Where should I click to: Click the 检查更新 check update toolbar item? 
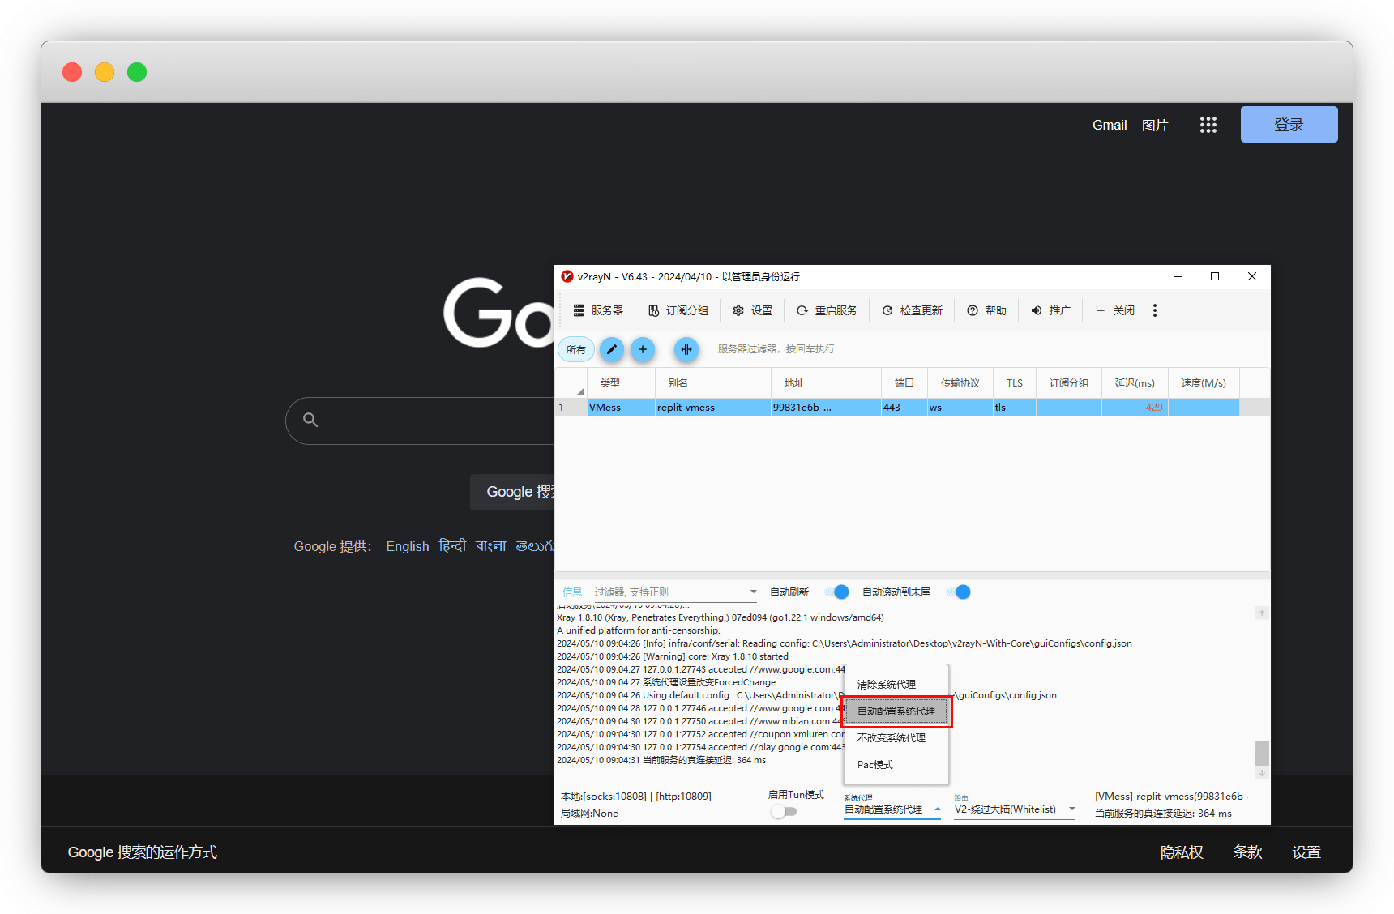(x=913, y=310)
